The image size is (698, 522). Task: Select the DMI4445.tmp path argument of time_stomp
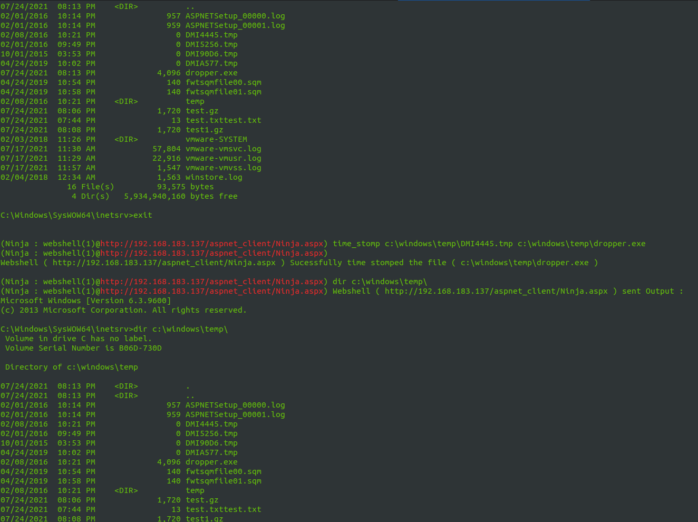(449, 244)
